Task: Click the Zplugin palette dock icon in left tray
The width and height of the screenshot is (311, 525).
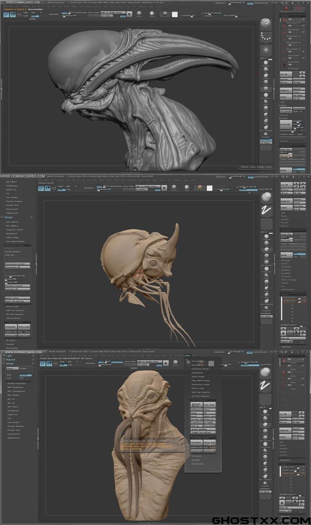Action: (x=32, y=217)
